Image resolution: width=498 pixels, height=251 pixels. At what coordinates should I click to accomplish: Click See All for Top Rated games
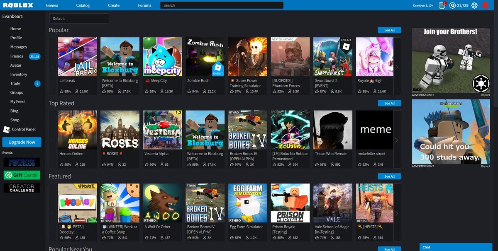coord(389,103)
